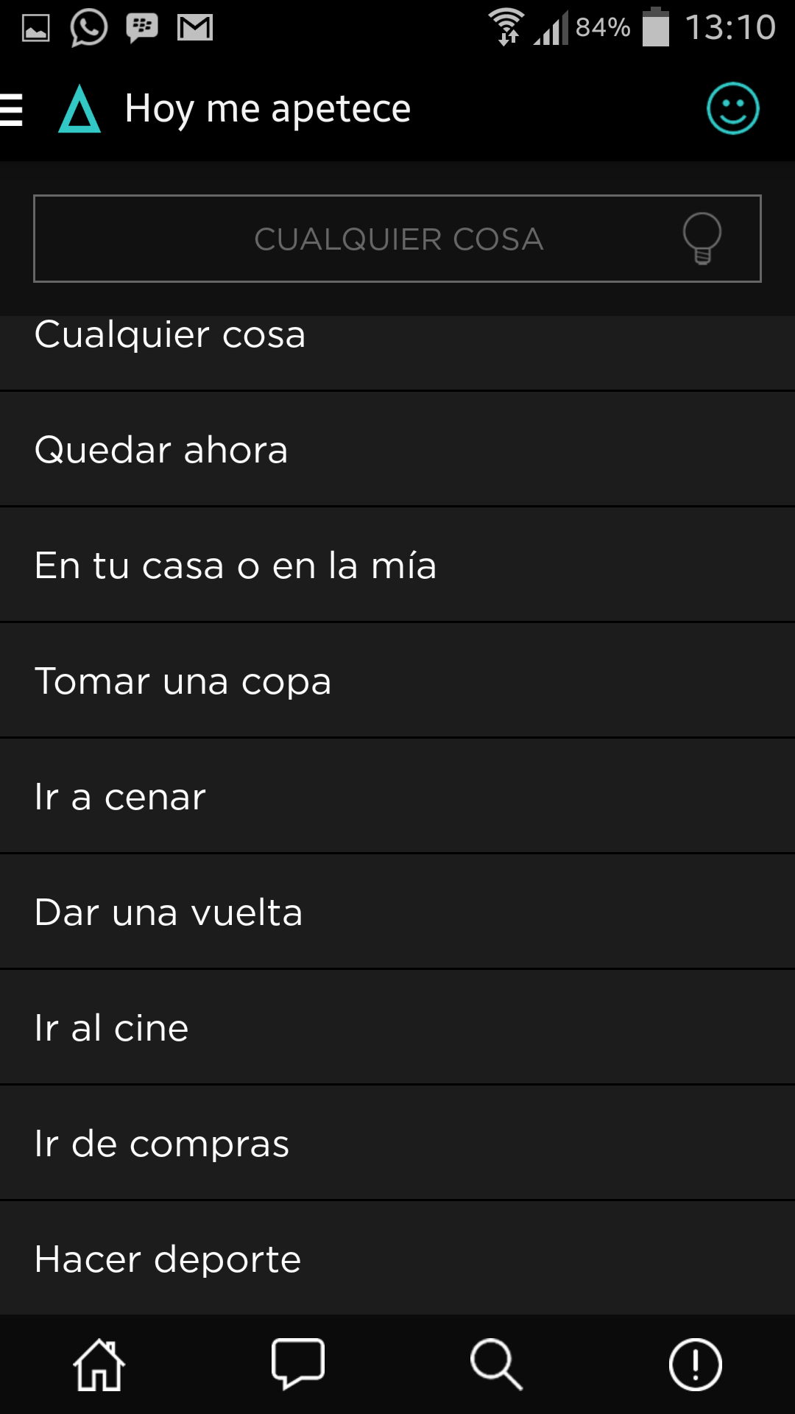This screenshot has width=795, height=1414.
Task: Tap the smiley face profile icon
Action: [x=732, y=109]
